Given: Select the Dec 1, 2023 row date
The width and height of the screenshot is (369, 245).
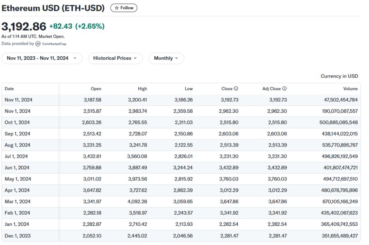Looking at the screenshot, I should coord(17,236).
